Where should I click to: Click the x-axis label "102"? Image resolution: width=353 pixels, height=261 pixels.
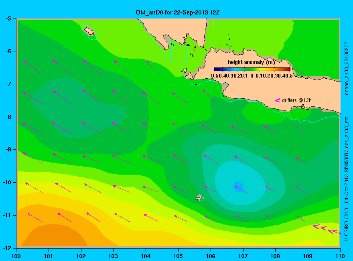81,256
